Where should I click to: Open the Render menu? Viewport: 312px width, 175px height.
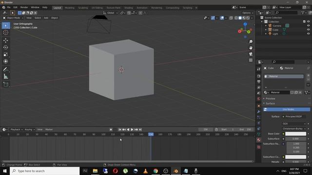(24, 7)
